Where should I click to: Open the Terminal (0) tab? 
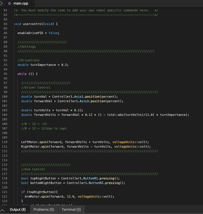pos(71,209)
